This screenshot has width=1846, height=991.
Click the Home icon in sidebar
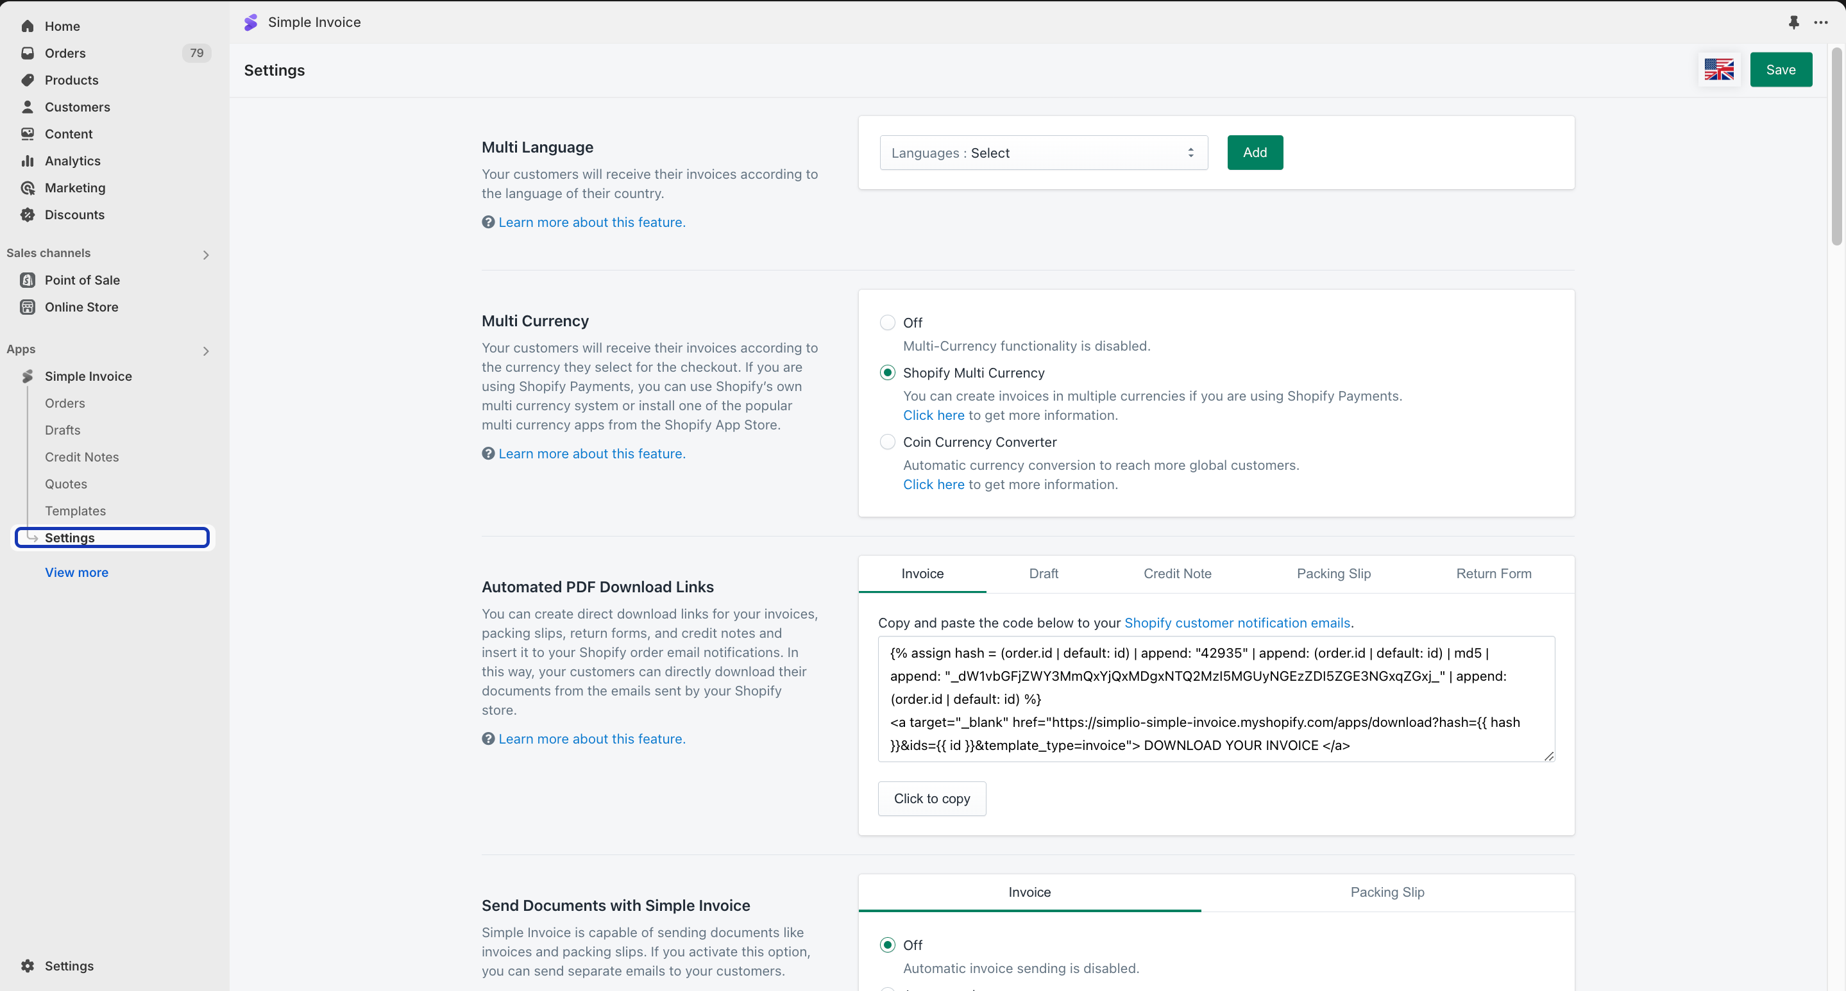(x=27, y=26)
